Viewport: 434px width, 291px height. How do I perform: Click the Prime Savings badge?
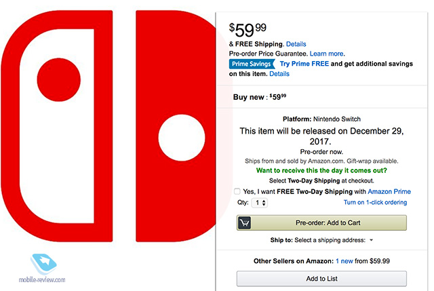(x=252, y=64)
